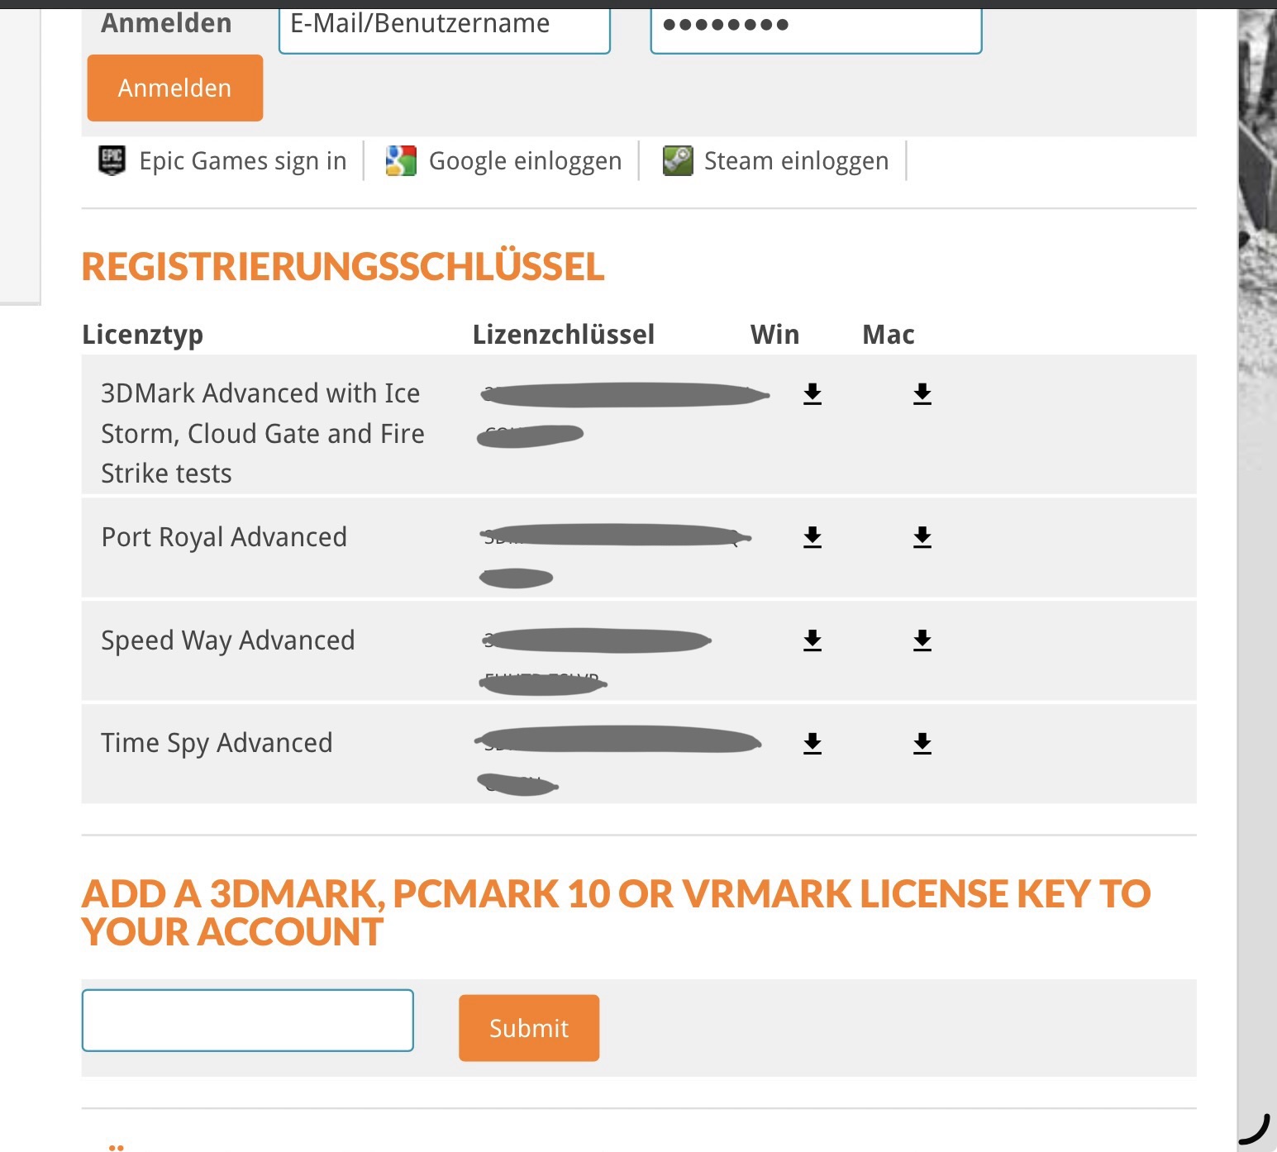Click the Steam logo icon

coord(678,160)
